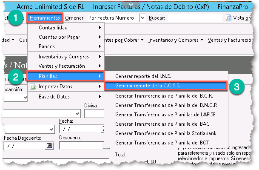Screen dimensions: 259x170
Task: Expand the dropdown left of Fecha field
Action: (51, 129)
